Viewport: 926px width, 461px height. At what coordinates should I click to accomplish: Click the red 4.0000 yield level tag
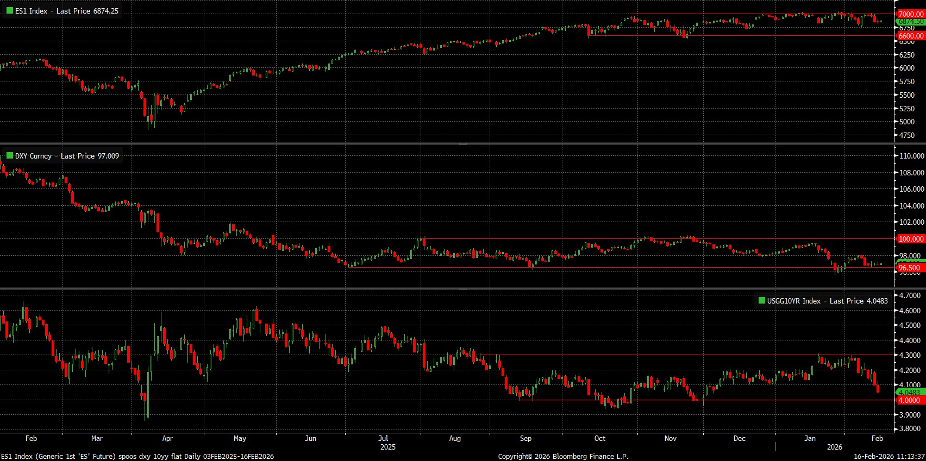[909, 400]
